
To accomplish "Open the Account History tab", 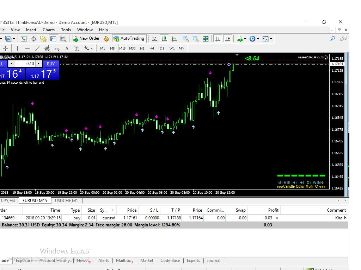I will pos(55,261).
